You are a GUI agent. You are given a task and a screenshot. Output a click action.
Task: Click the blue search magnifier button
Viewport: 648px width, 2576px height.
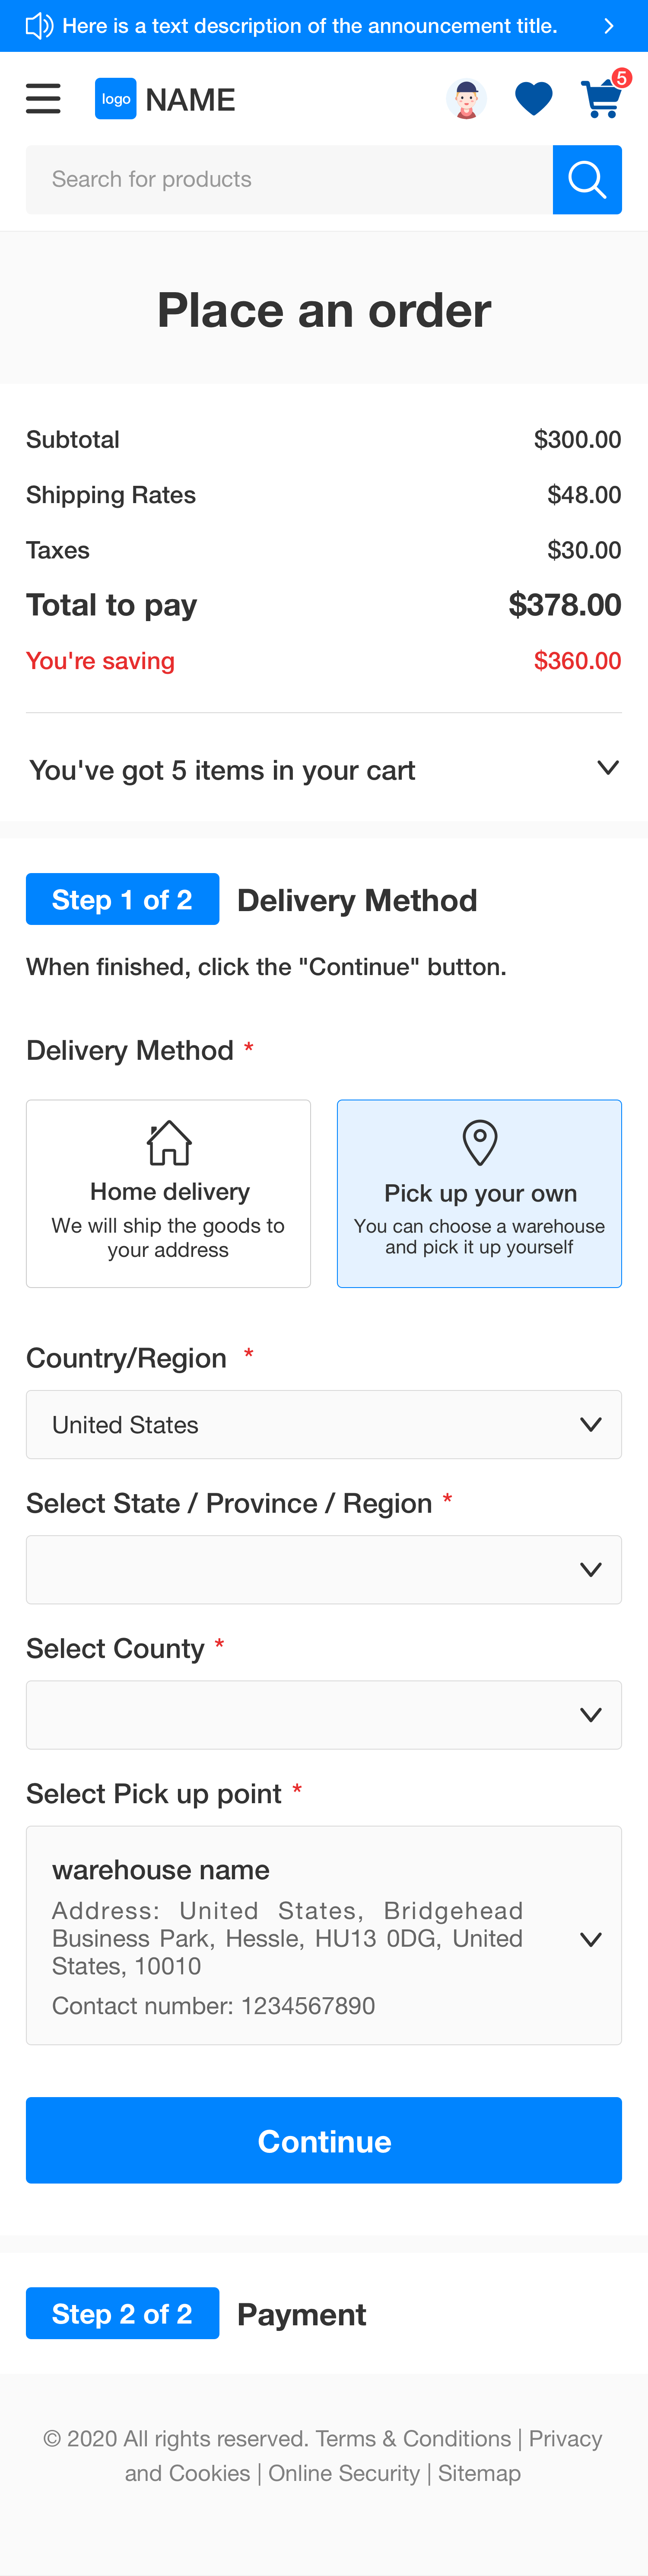587,180
